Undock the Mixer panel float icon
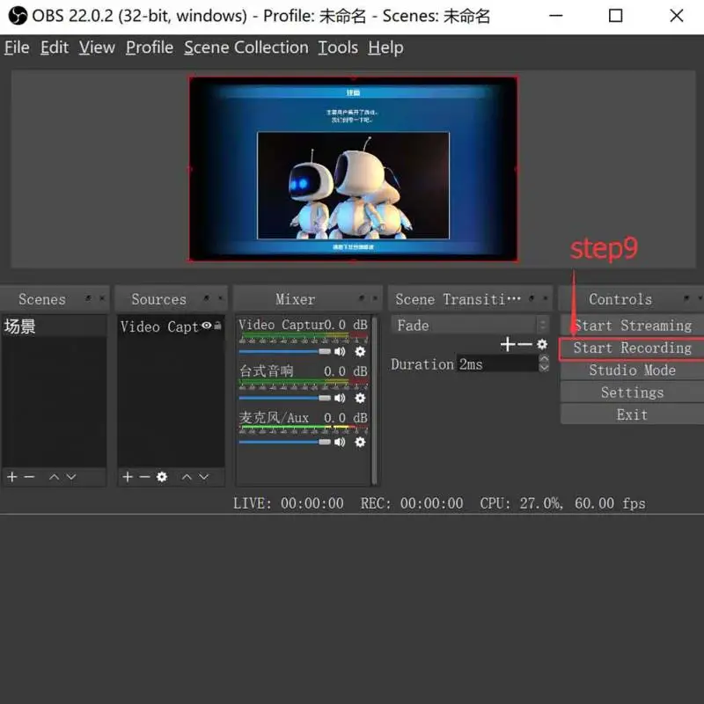 coord(362,298)
